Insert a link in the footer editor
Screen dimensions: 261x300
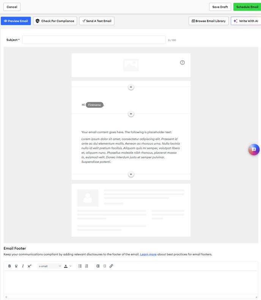point(111,266)
